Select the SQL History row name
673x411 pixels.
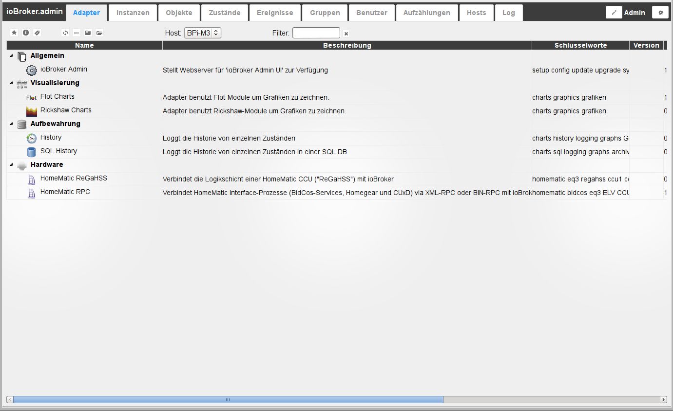pos(58,151)
